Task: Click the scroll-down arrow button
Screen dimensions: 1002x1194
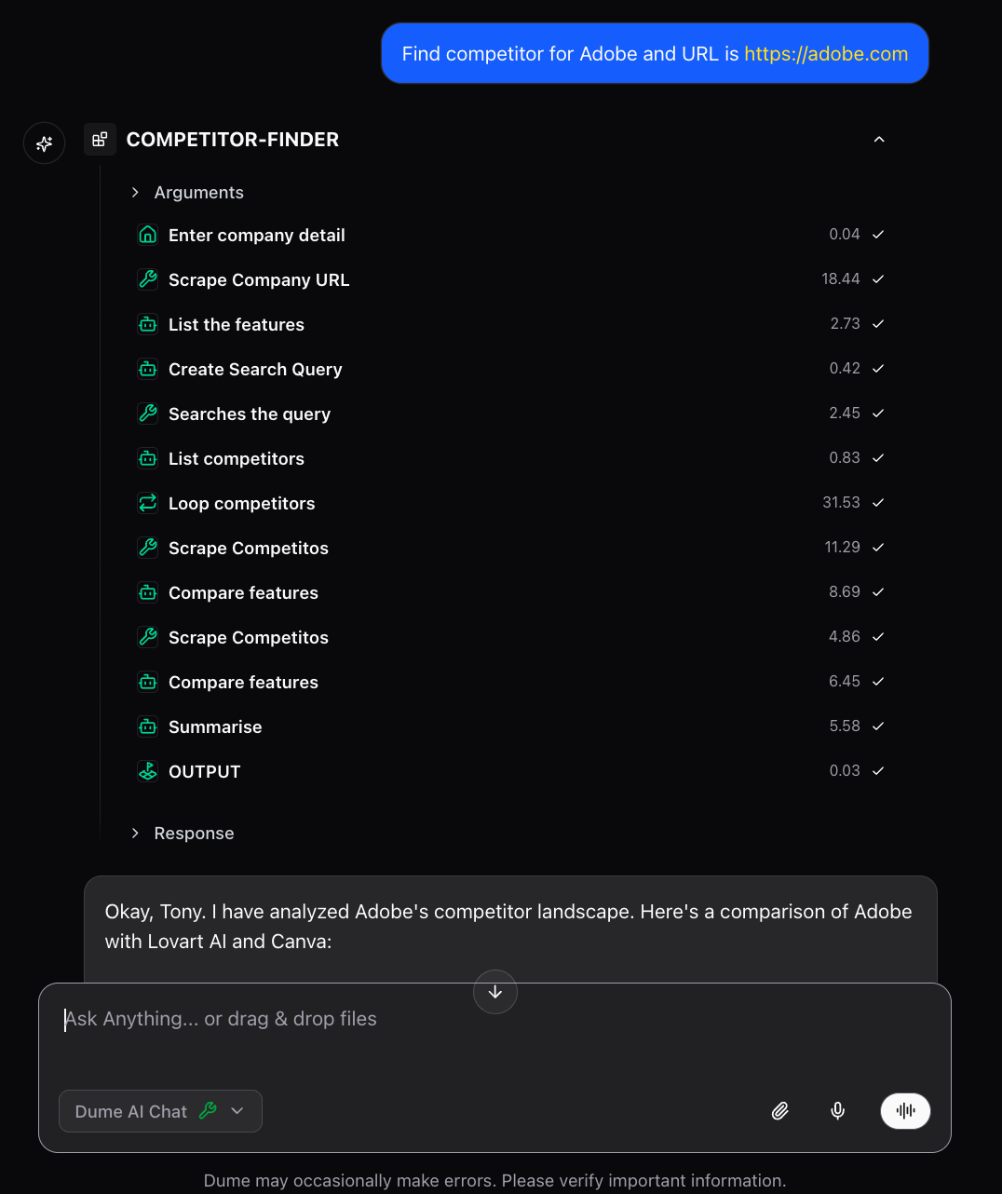Action: (x=494, y=992)
